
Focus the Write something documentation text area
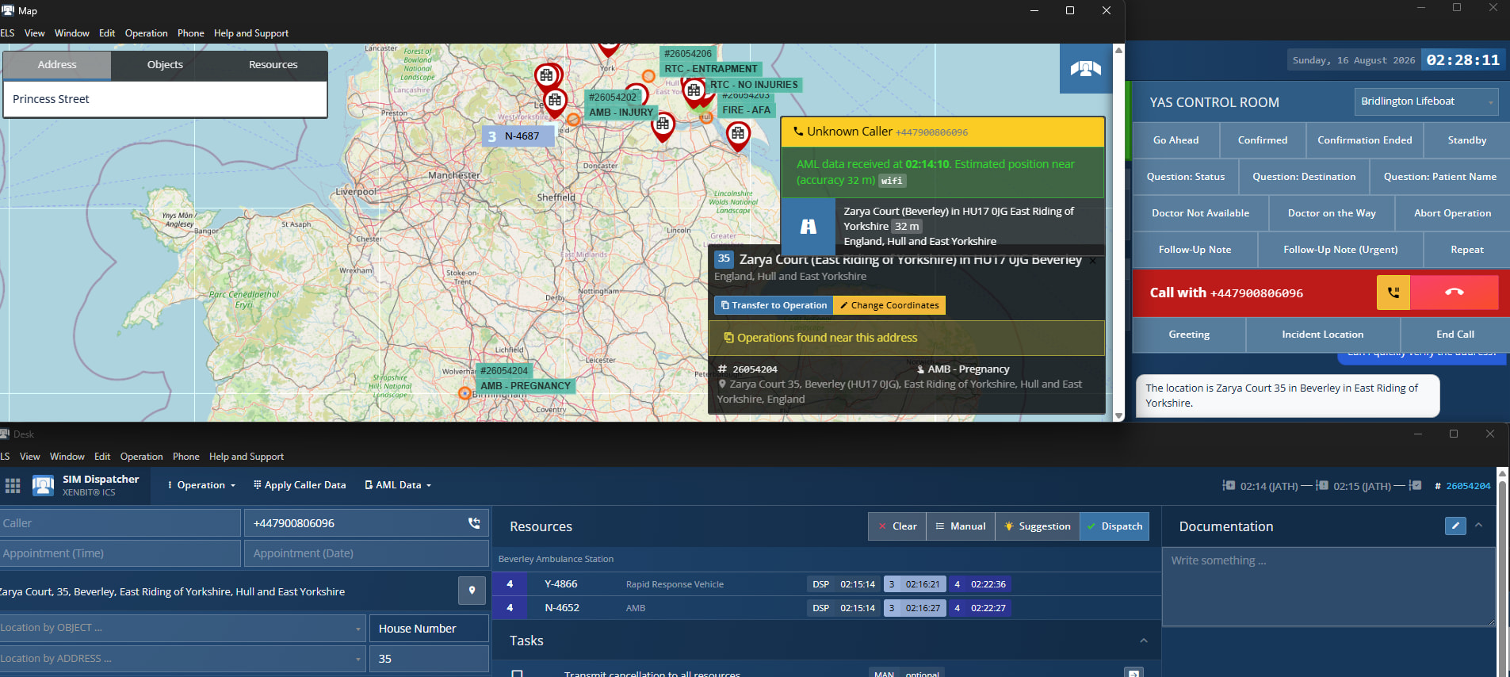[x=1328, y=587]
